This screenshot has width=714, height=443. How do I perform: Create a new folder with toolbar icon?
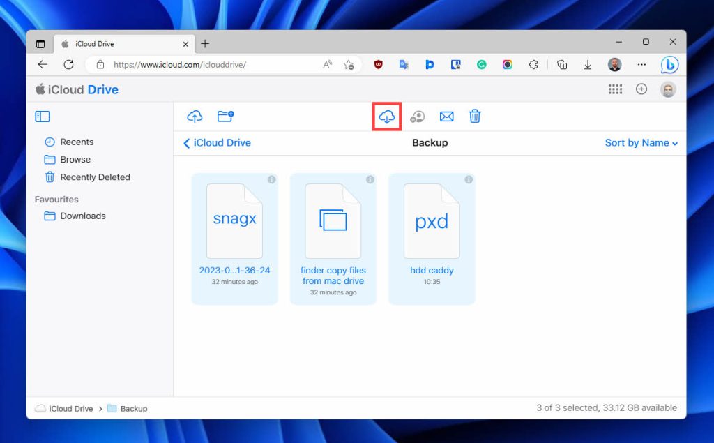click(x=225, y=117)
